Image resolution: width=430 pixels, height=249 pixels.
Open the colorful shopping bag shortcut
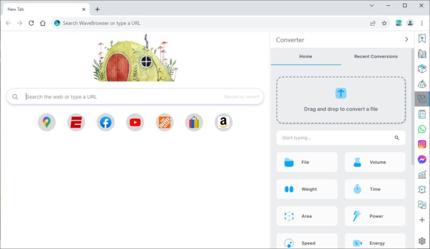coord(194,122)
